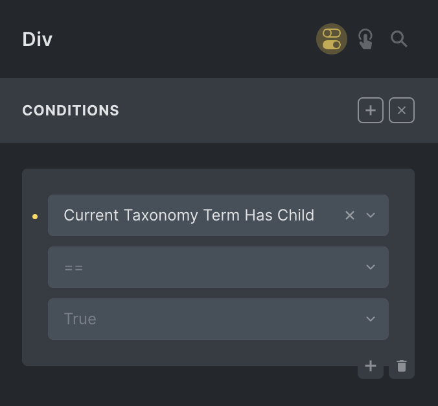Open the Interactions hand-pointer icon
The height and width of the screenshot is (406, 438).
(365, 39)
